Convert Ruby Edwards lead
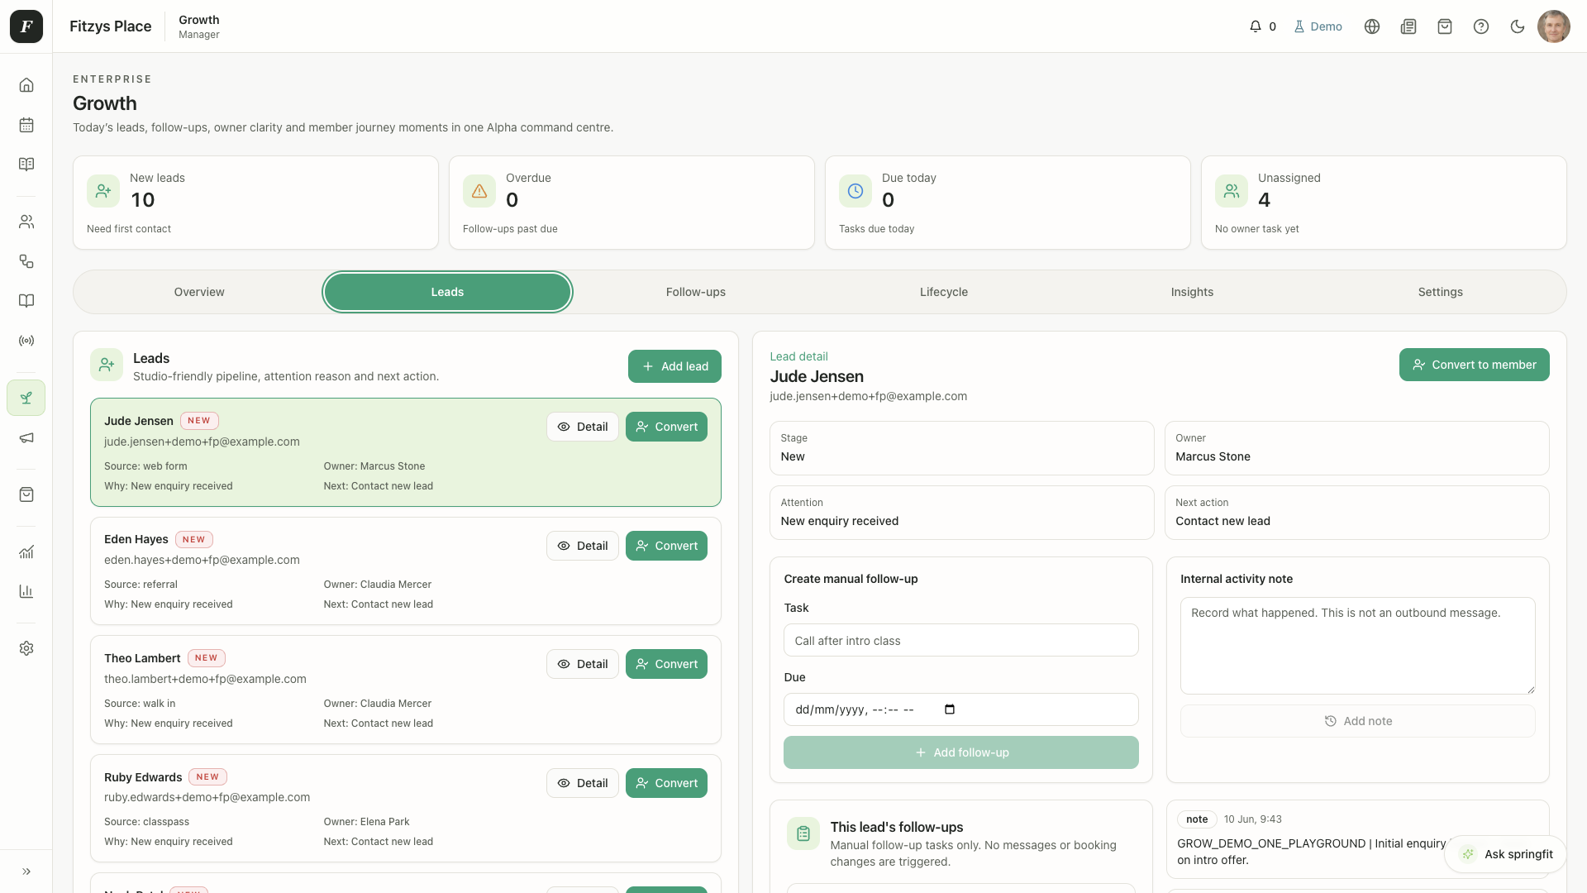Screen dimensions: 1587x893 pos(666,783)
